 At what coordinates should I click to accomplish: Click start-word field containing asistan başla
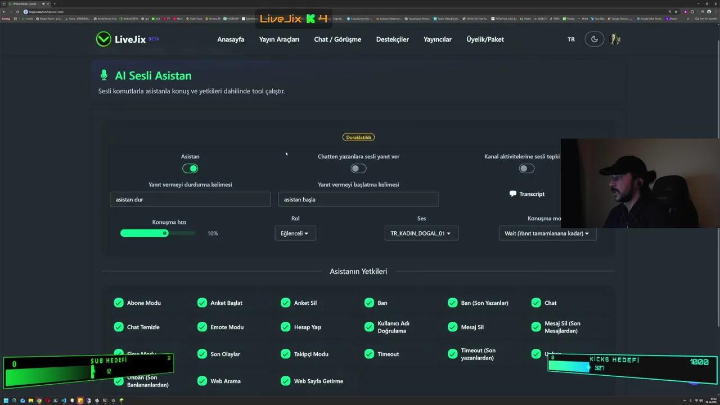(x=358, y=199)
